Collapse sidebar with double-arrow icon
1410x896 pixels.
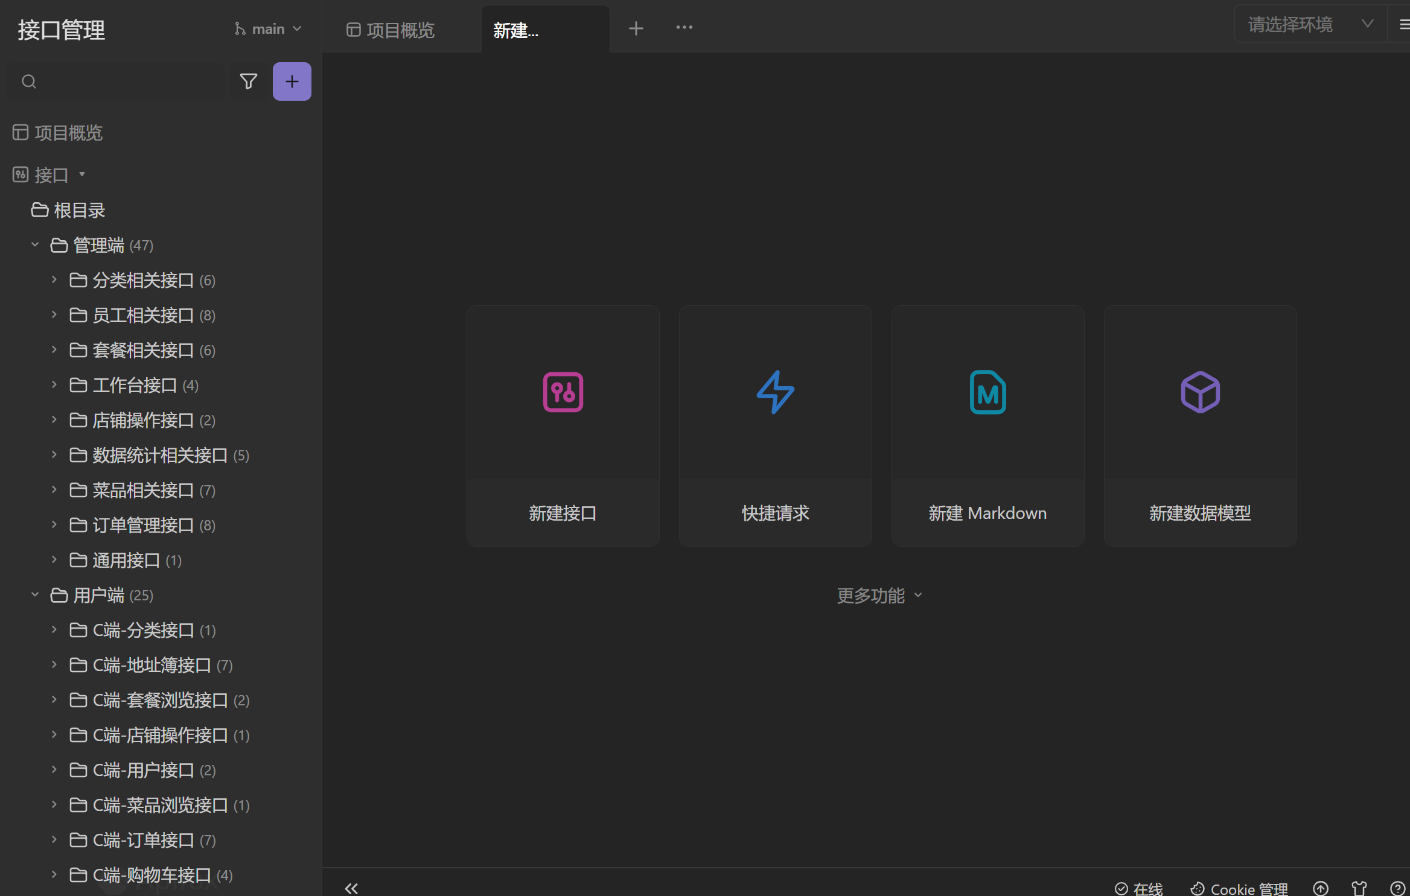(351, 888)
